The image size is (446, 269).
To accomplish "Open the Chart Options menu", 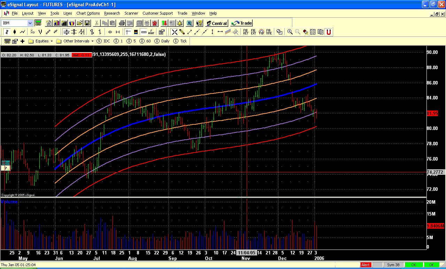I will (x=88, y=13).
